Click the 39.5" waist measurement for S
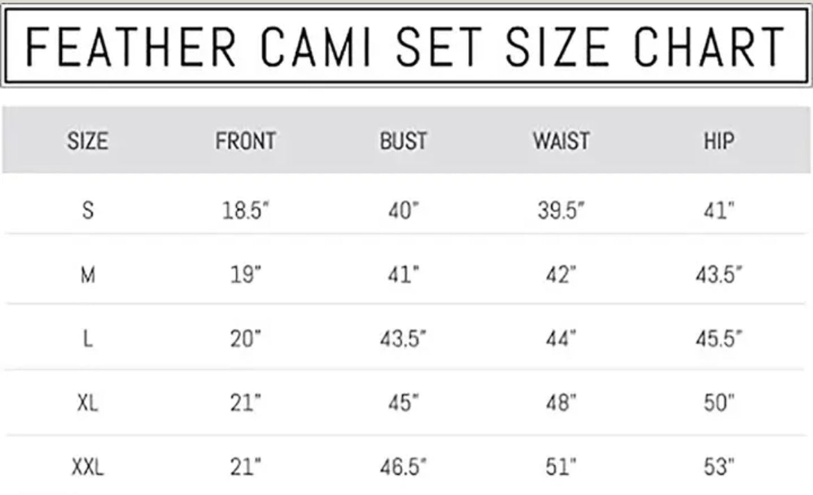813x495 pixels. 561,210
